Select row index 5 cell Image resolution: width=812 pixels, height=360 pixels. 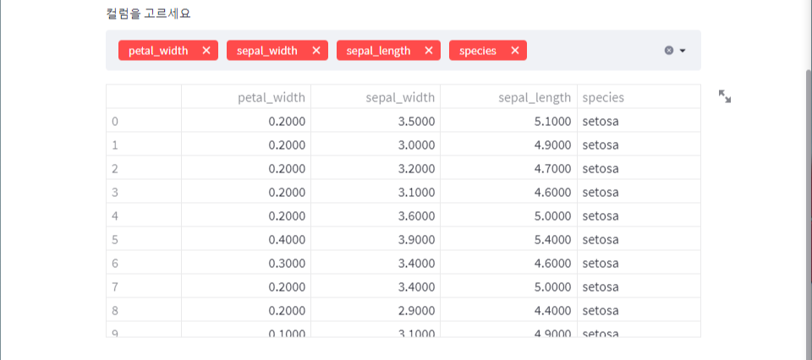point(144,239)
